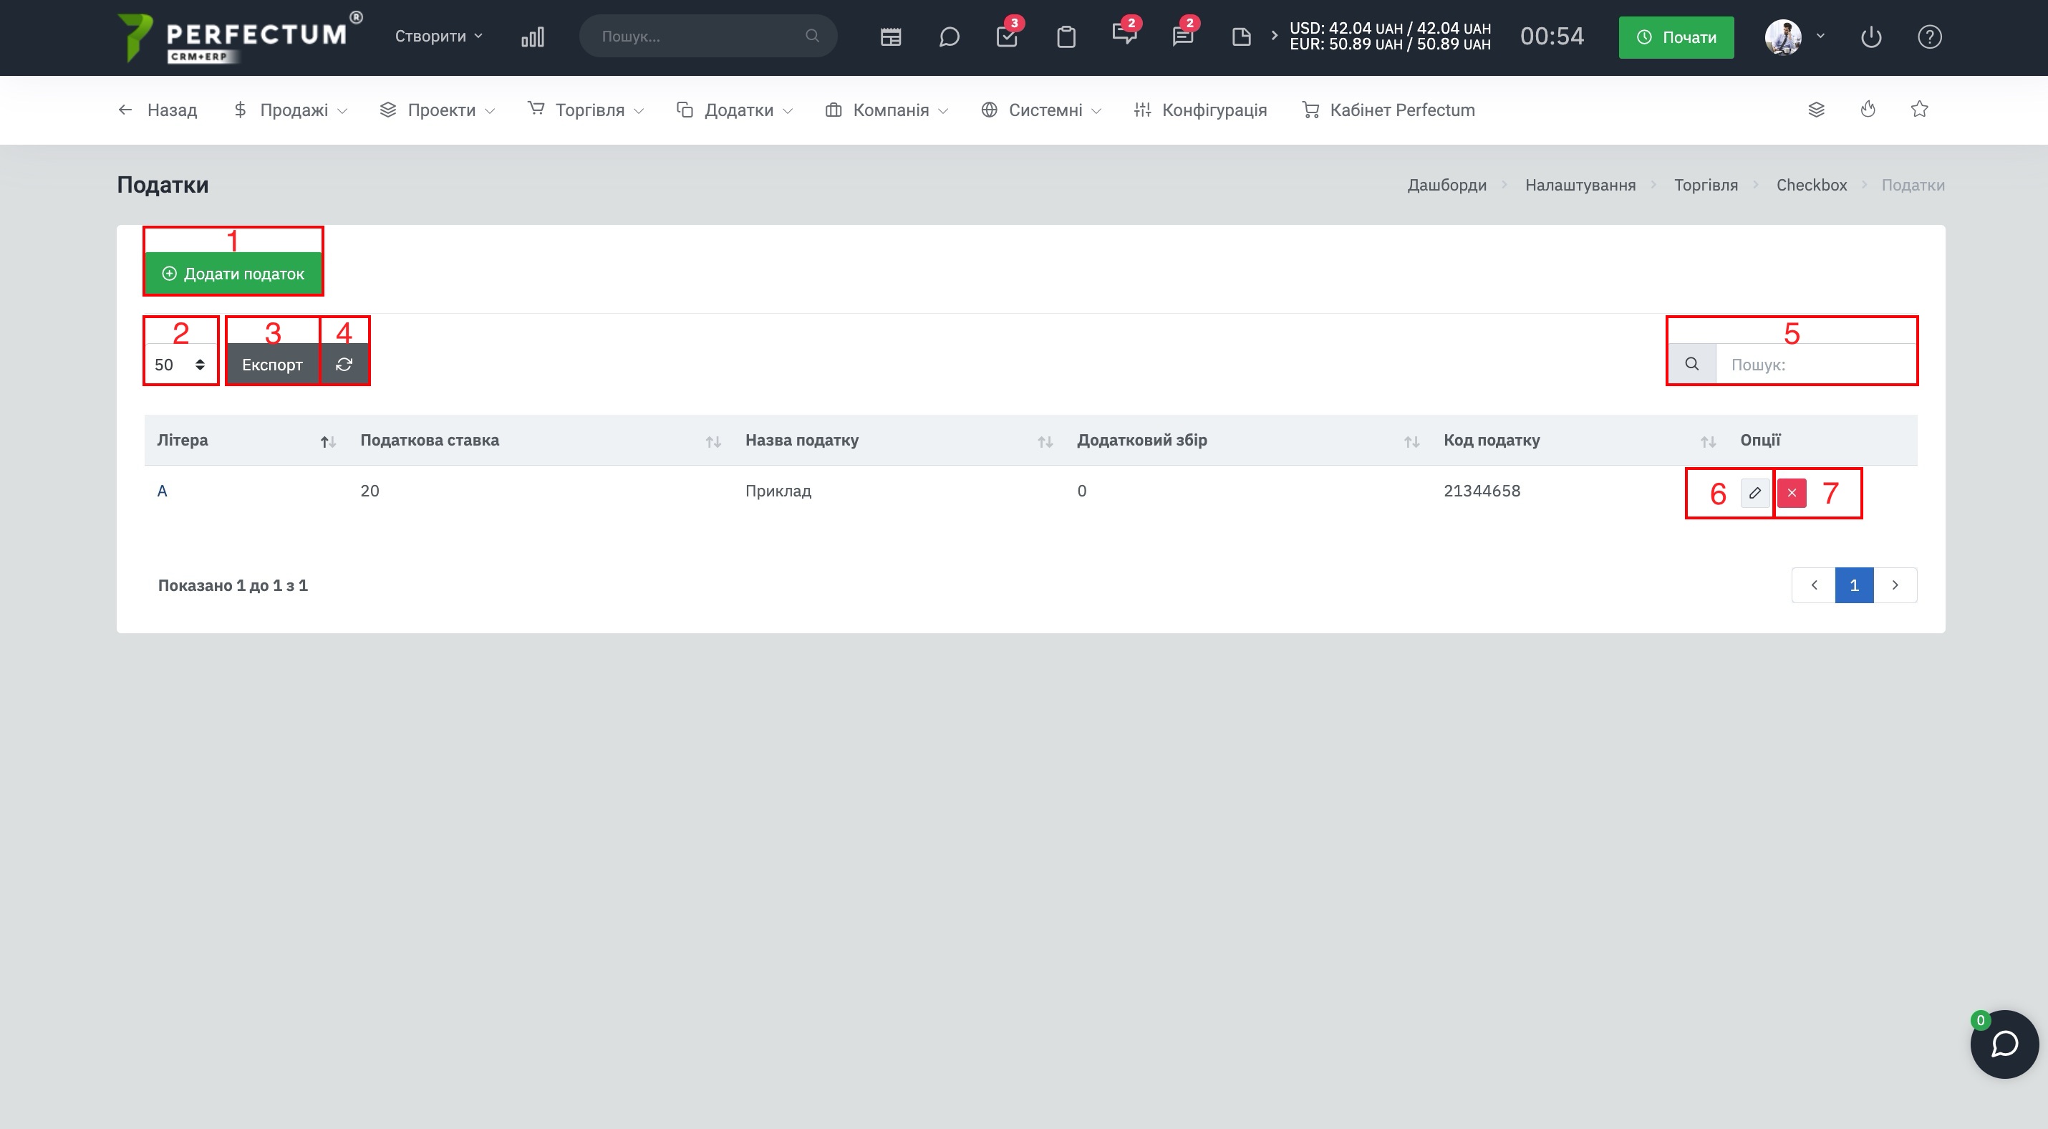Sort by Код податку column

[1580, 440]
